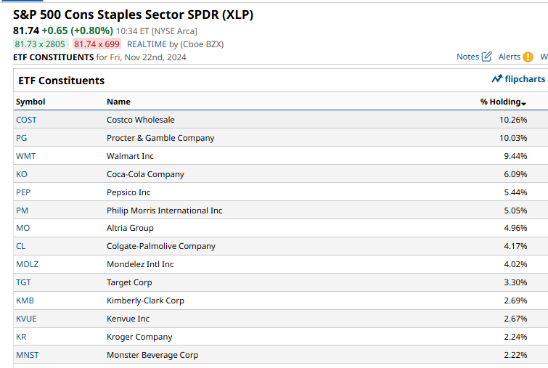Select Colgate-Palmolive Company name cell
This screenshot has height=368, width=548.
[161, 246]
